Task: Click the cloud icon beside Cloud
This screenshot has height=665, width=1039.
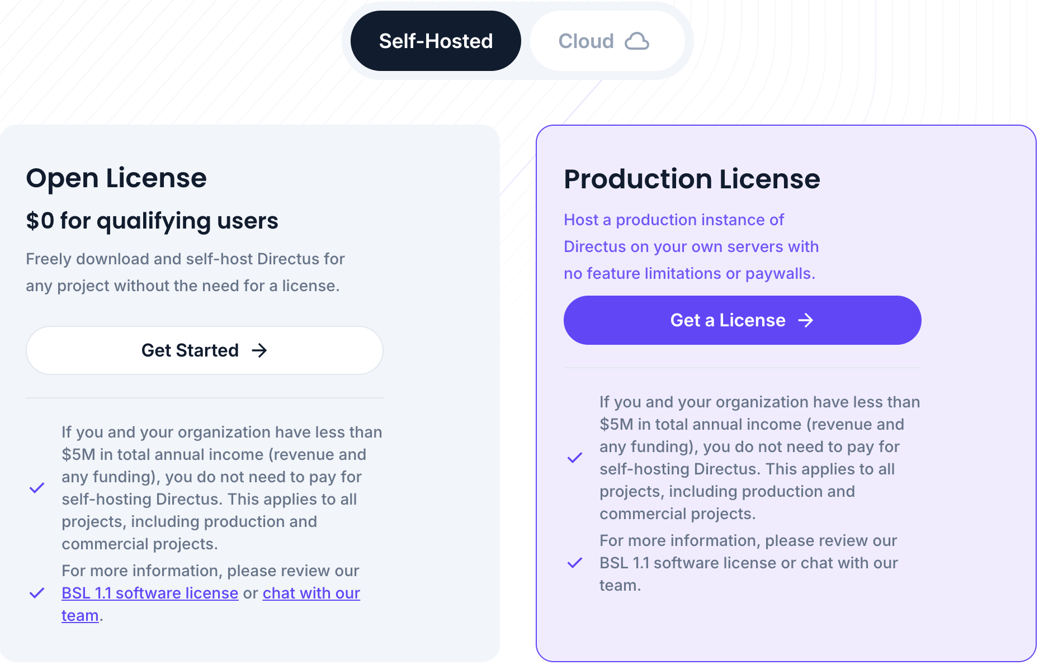Action: coord(637,41)
